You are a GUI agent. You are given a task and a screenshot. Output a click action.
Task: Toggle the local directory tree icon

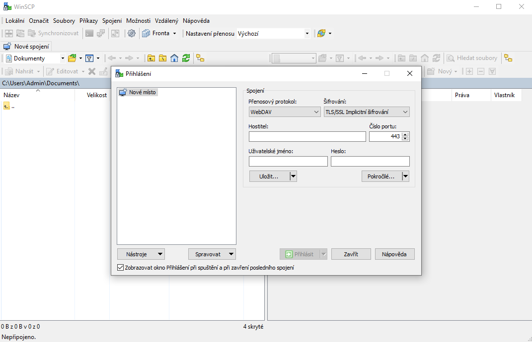(200, 58)
